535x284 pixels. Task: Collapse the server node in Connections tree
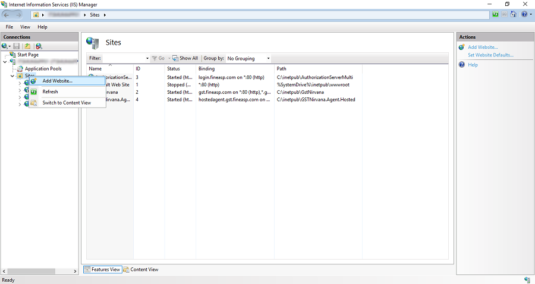tap(5, 62)
